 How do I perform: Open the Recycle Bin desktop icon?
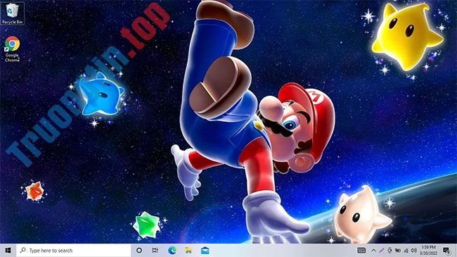[12, 13]
